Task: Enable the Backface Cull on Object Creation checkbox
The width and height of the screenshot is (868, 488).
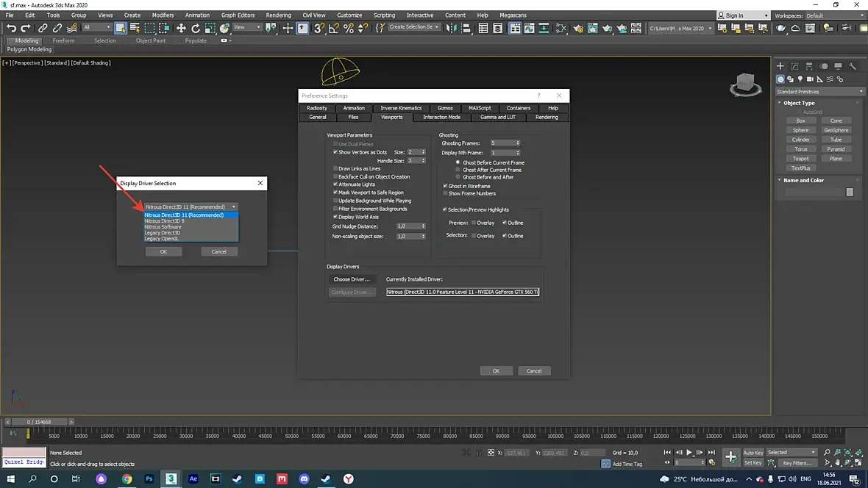Action: pos(335,177)
